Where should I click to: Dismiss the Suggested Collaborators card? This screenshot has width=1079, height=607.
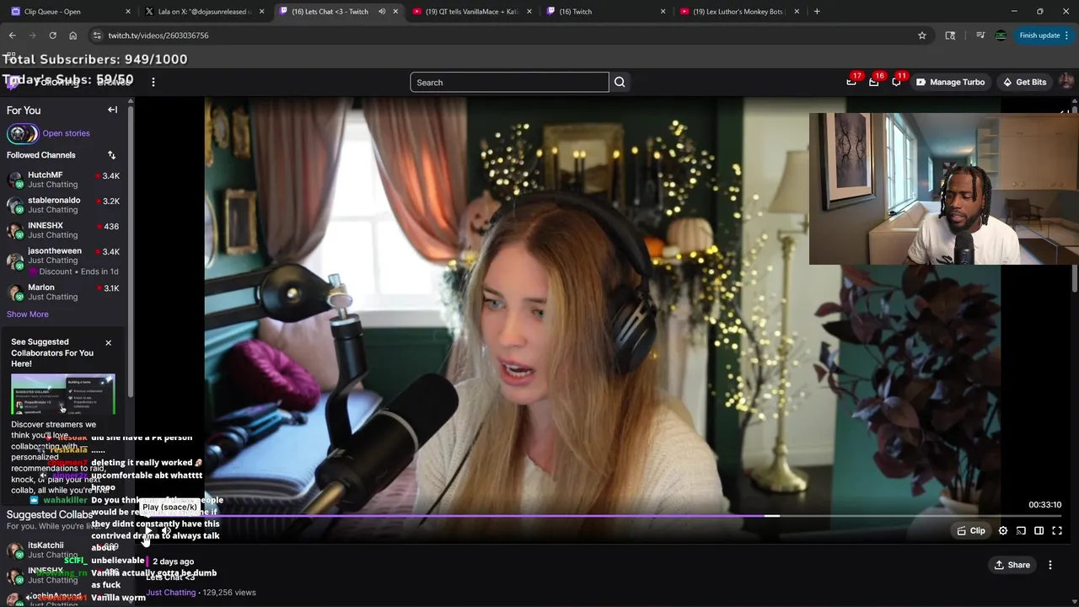click(x=108, y=342)
